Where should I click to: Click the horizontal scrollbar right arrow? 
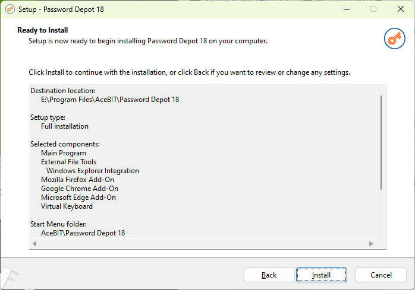click(370, 243)
